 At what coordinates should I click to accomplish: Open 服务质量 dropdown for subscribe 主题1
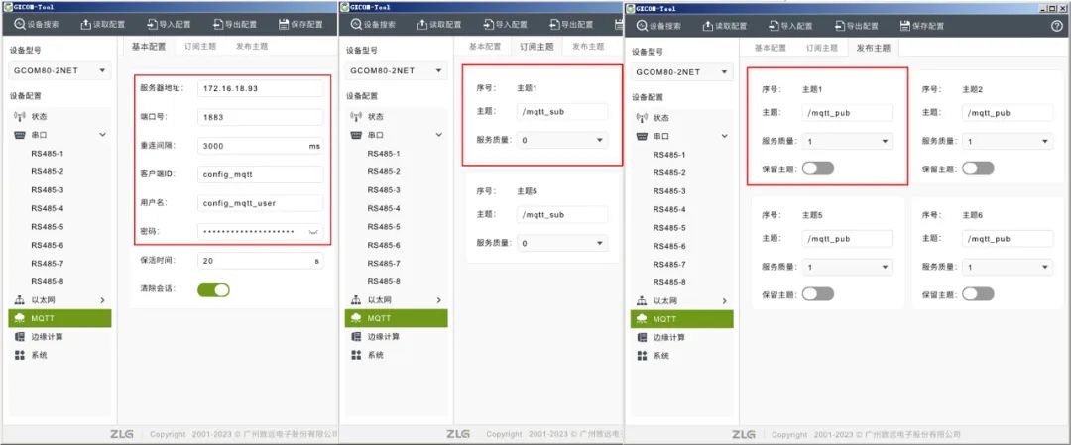point(562,140)
